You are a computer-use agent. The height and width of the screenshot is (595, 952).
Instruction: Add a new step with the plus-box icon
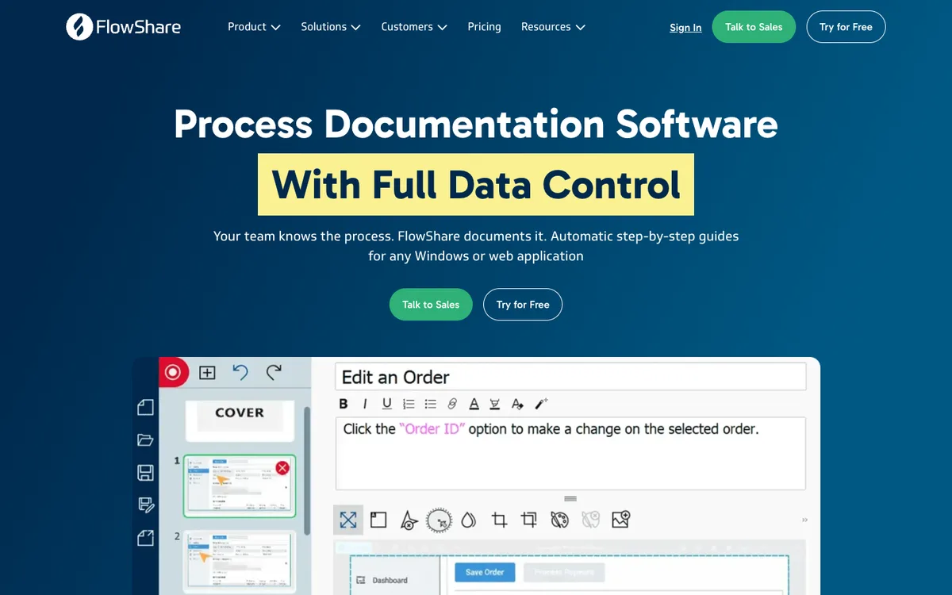(x=207, y=372)
